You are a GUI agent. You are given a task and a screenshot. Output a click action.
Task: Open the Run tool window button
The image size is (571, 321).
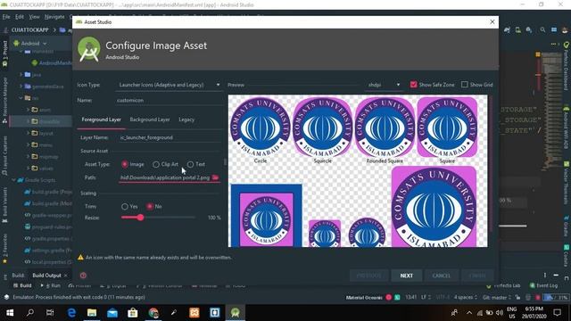[51, 285]
